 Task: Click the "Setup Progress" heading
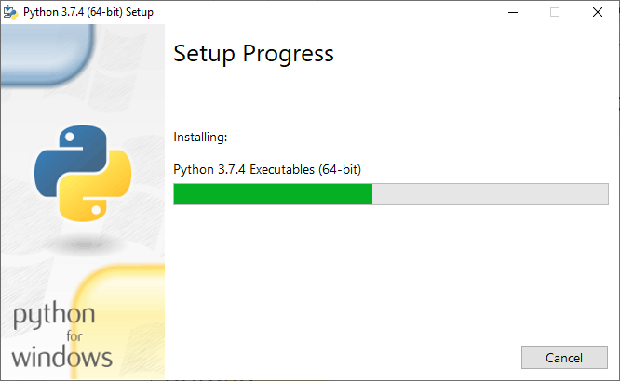point(253,54)
